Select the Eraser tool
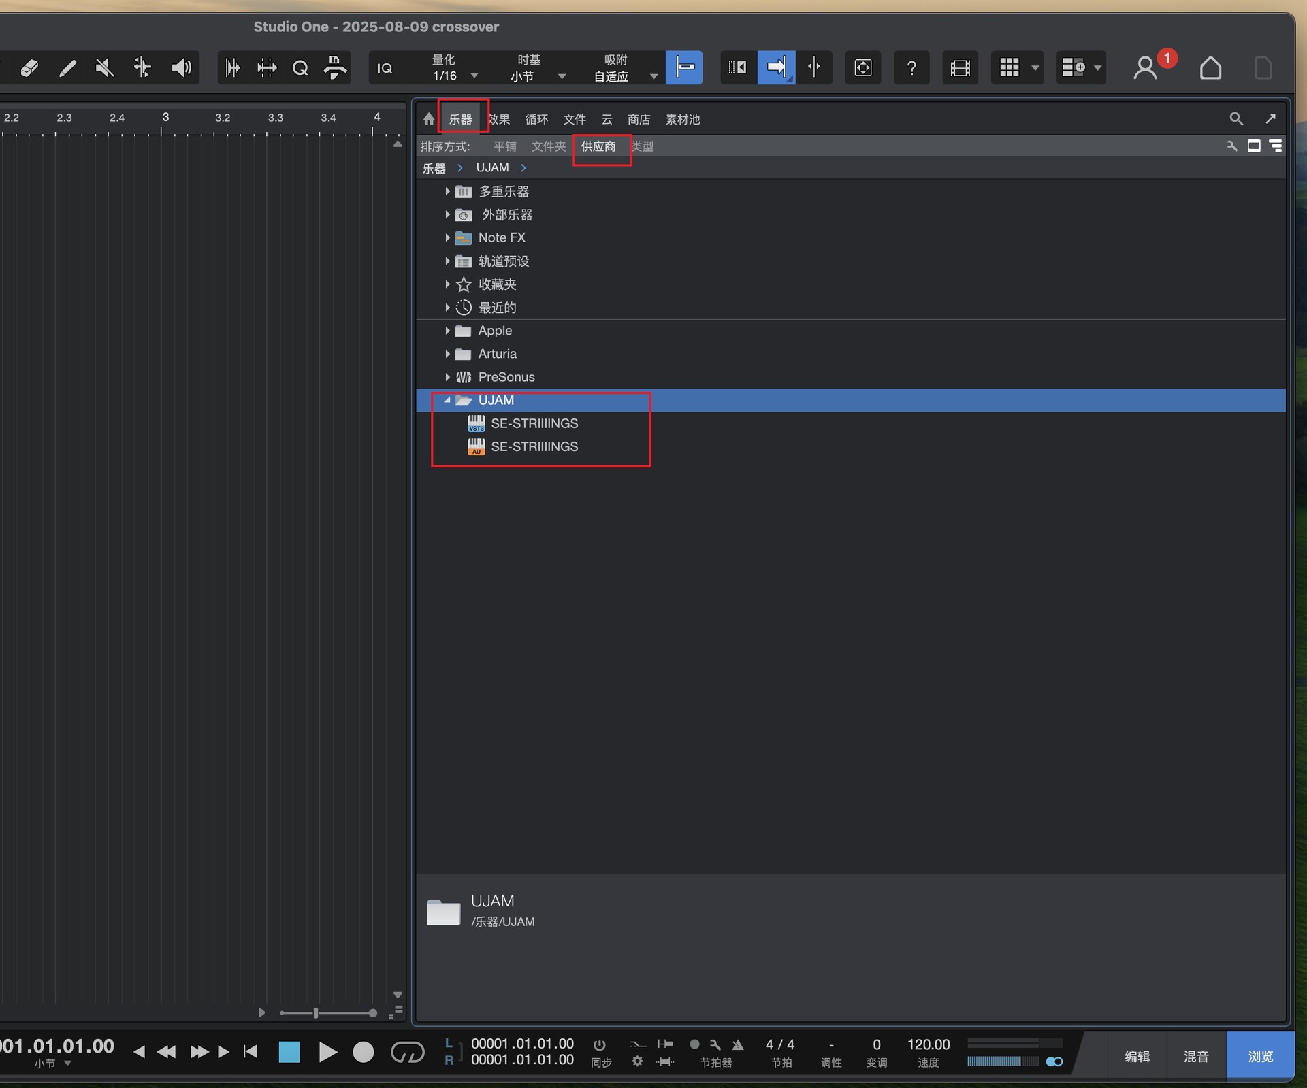 pyautogui.click(x=29, y=67)
